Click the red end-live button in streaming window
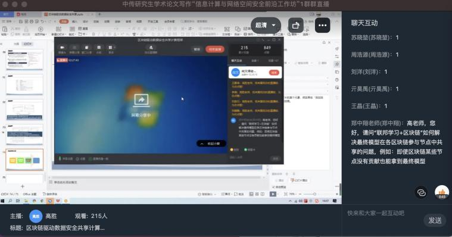 pos(215,49)
